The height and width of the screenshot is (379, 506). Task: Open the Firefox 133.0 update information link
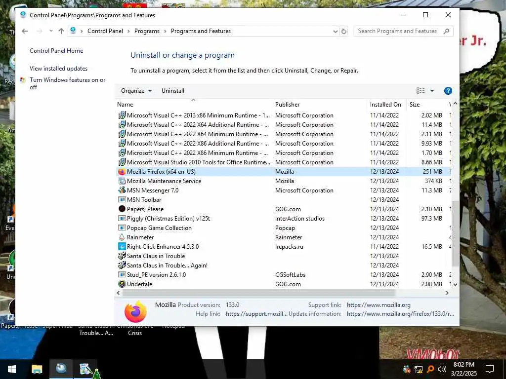point(400,314)
